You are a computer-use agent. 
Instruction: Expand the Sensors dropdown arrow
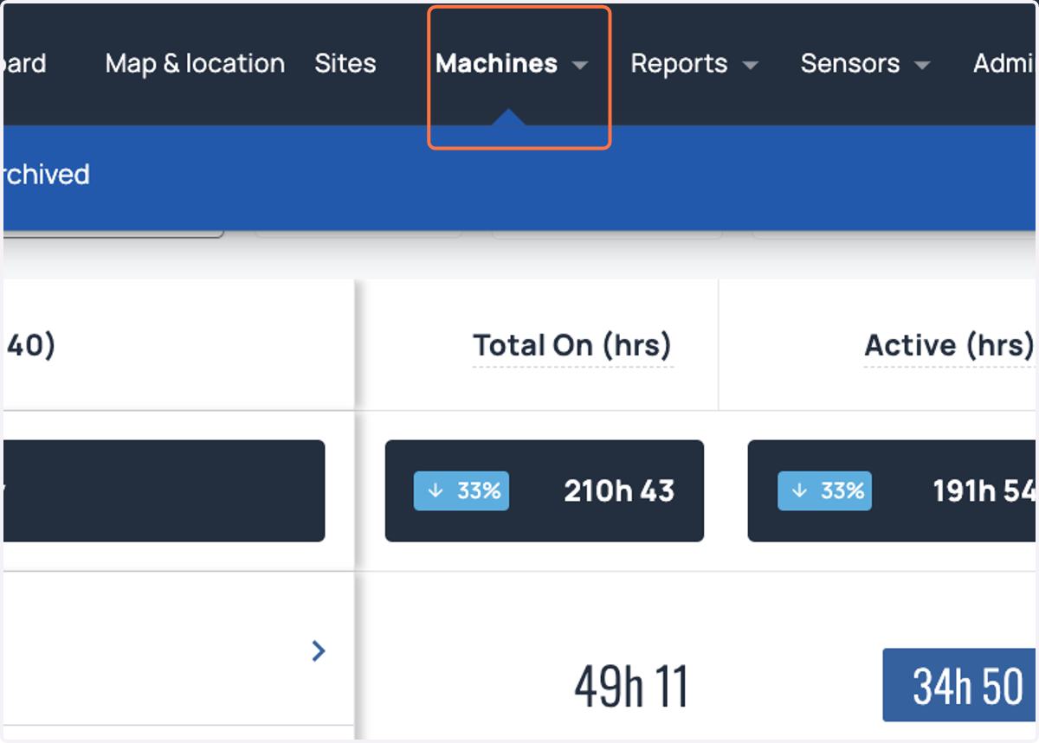[x=922, y=66]
